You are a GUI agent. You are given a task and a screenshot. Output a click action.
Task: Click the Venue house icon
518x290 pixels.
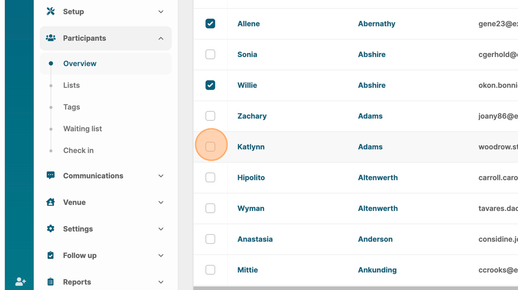[x=51, y=202]
